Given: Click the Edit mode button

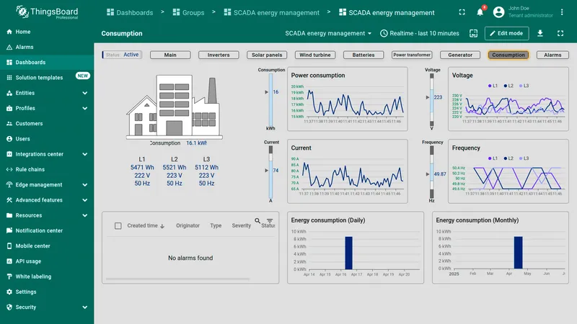Looking at the screenshot, I should (x=507, y=33).
